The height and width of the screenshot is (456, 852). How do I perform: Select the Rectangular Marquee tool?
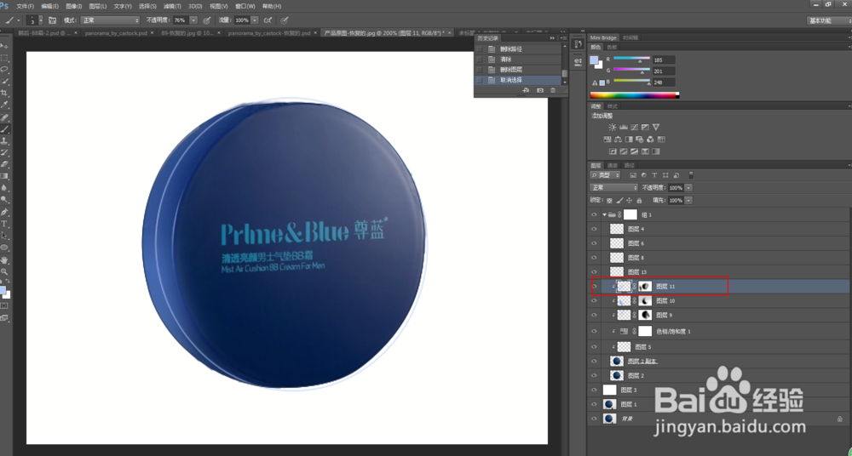(4, 58)
